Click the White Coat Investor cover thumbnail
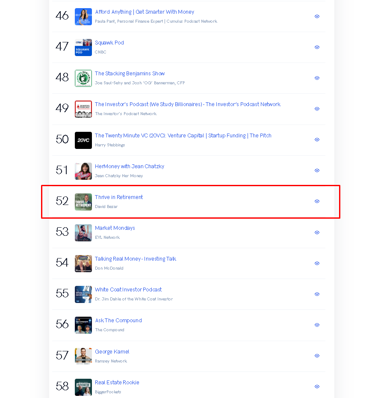 (x=83, y=294)
